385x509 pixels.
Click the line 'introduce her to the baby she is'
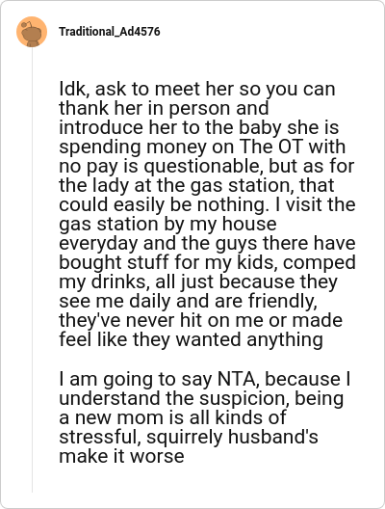pos(198,127)
